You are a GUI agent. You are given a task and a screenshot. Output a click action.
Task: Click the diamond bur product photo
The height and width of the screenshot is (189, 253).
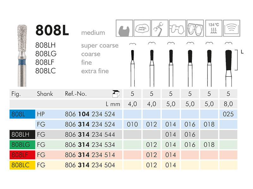[x=22, y=56]
